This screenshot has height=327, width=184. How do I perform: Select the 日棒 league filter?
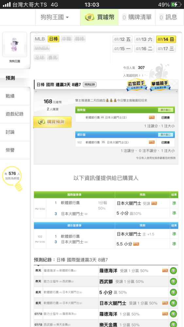coord(53,39)
